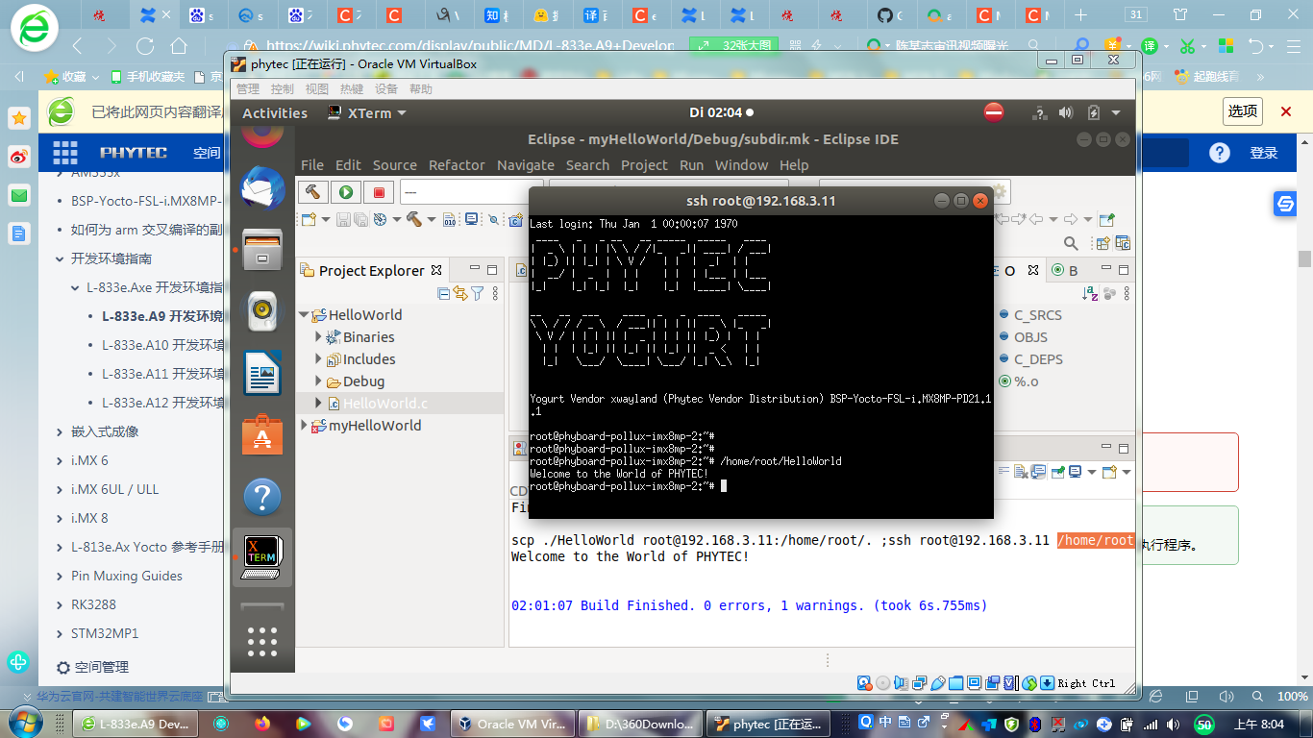The width and height of the screenshot is (1313, 738).
Task: Open i.MX 6UL / ULL wiki link
Action: point(114,489)
